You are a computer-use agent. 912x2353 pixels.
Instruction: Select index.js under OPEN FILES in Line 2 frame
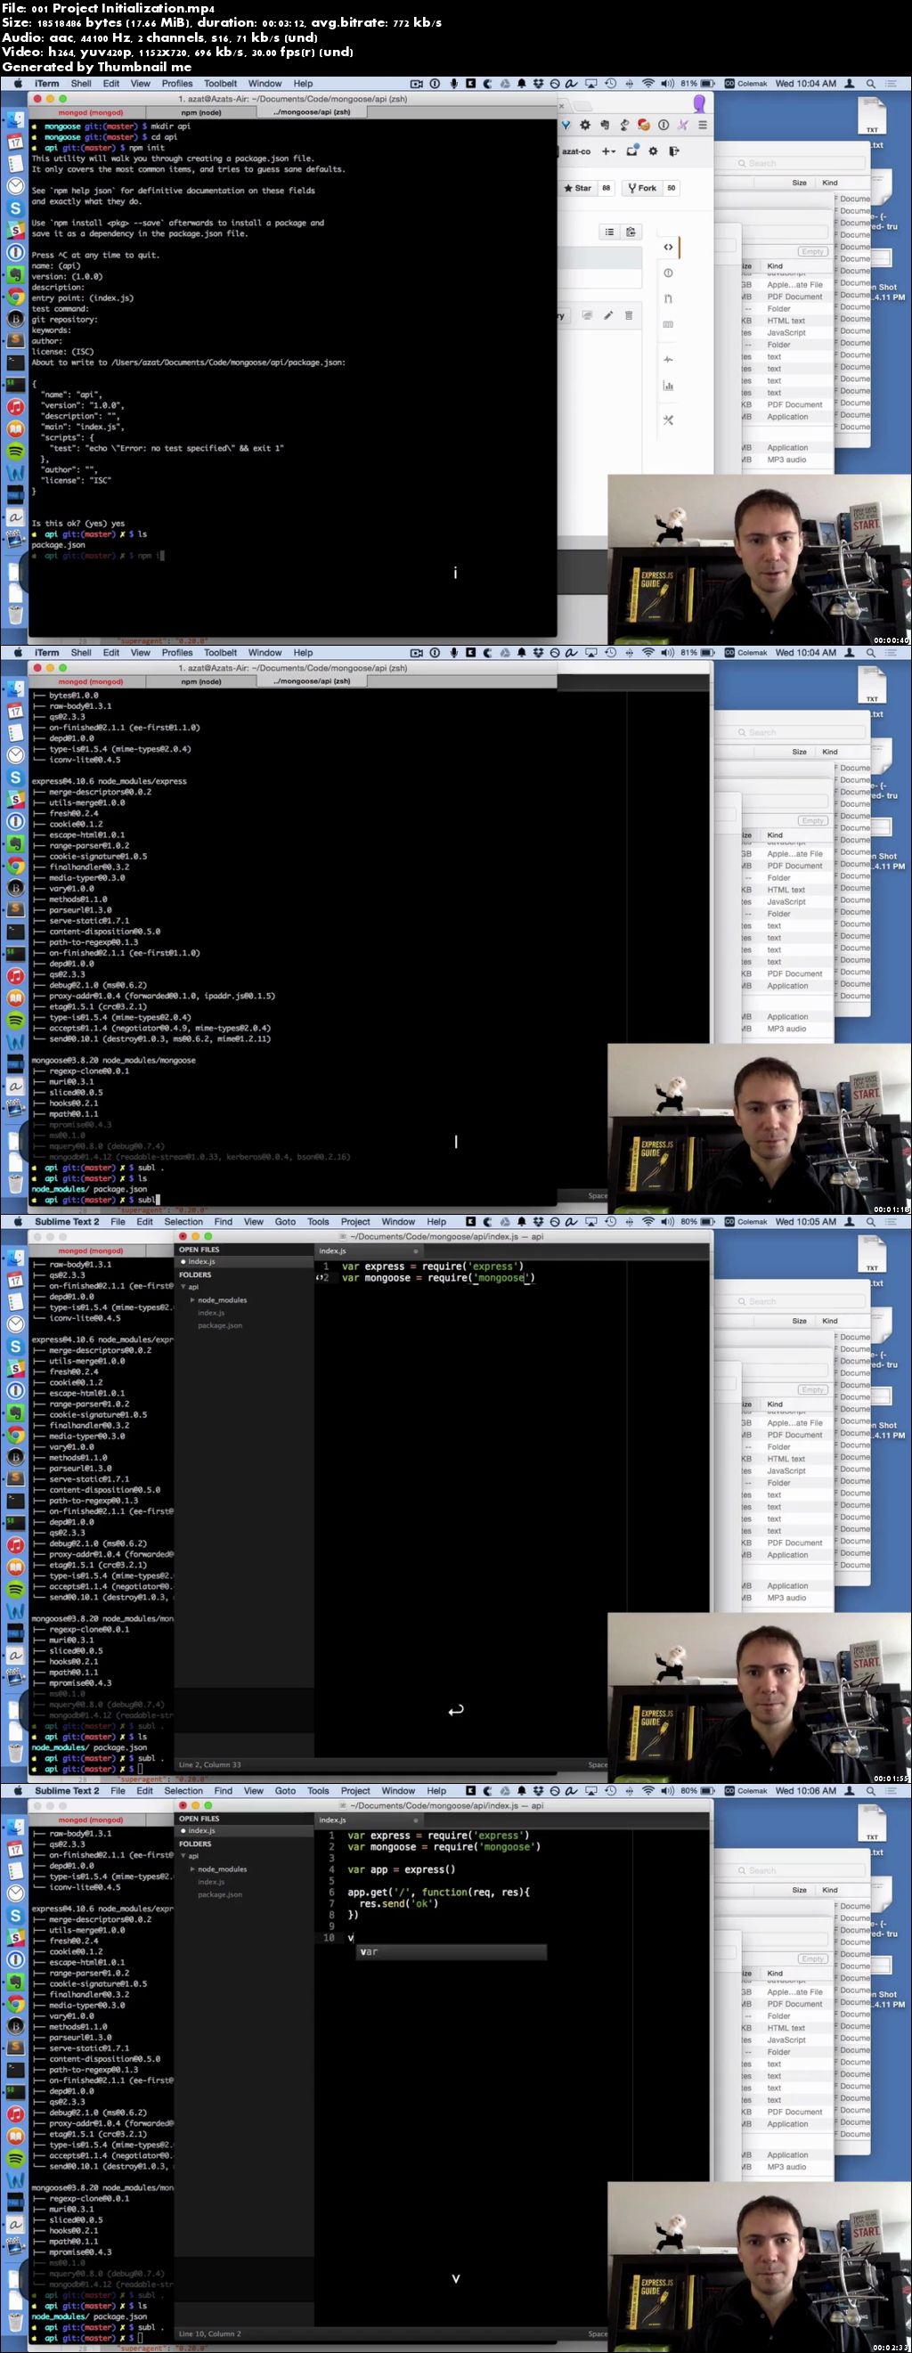201,1261
